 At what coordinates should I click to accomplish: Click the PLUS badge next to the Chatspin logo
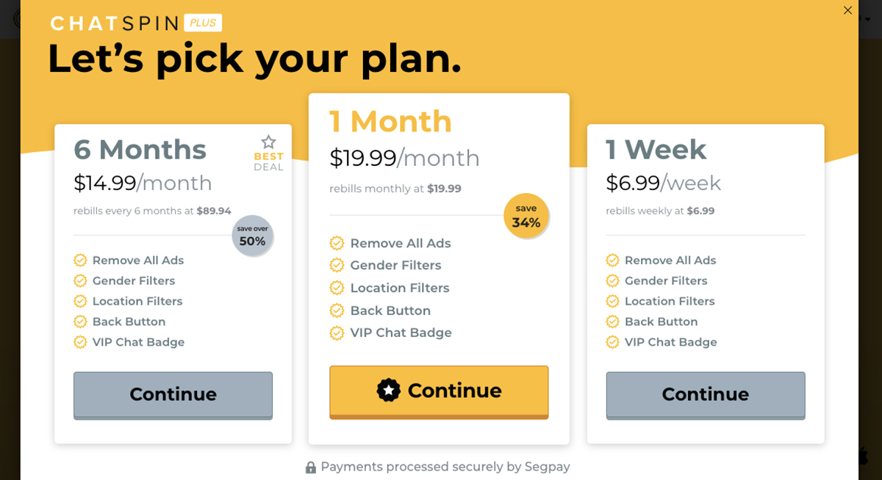click(203, 23)
